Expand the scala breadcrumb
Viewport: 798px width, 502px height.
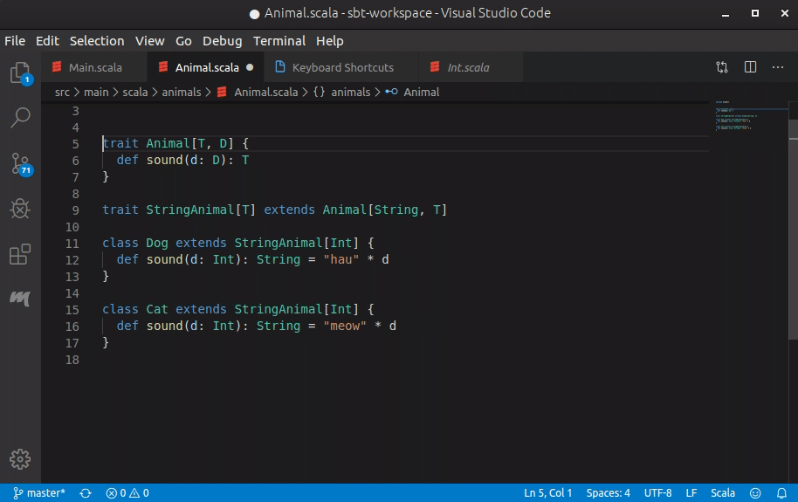click(134, 93)
